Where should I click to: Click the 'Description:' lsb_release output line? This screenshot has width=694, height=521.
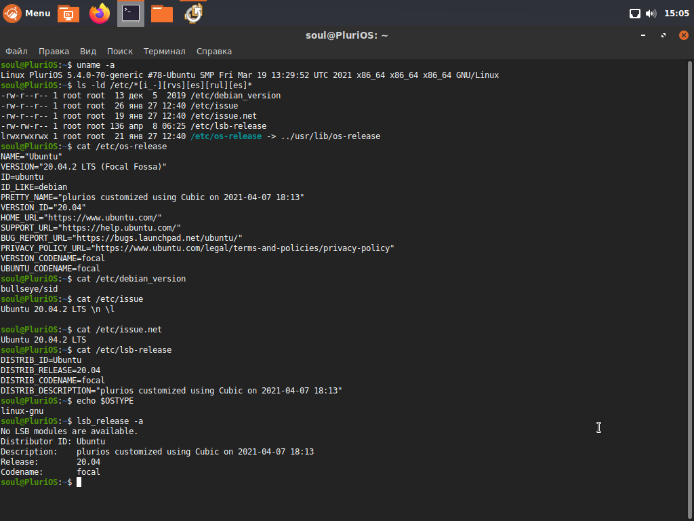157,452
